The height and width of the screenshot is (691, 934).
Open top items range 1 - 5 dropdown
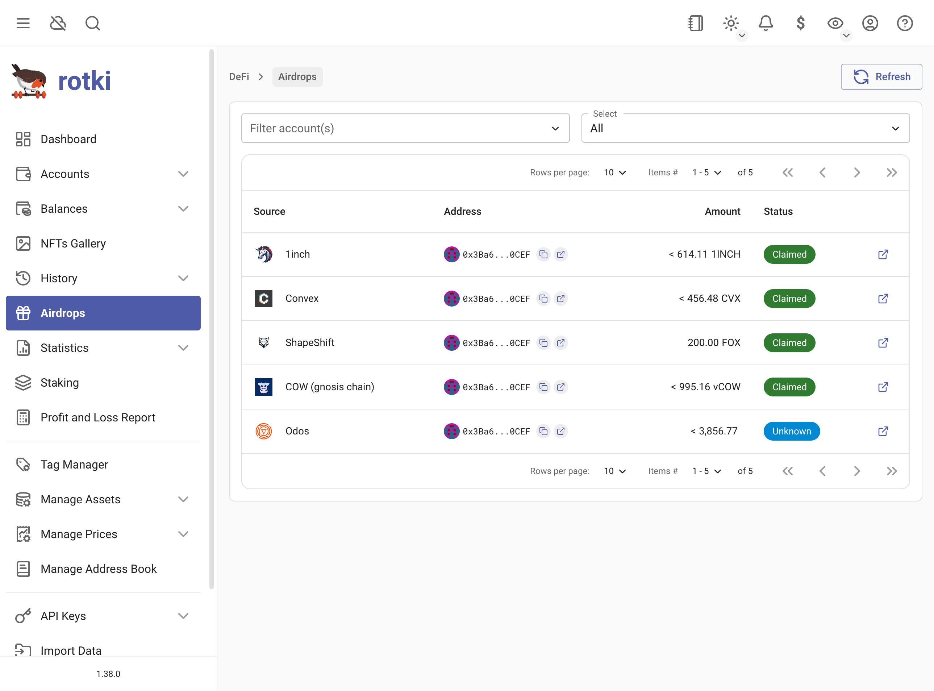tap(706, 172)
